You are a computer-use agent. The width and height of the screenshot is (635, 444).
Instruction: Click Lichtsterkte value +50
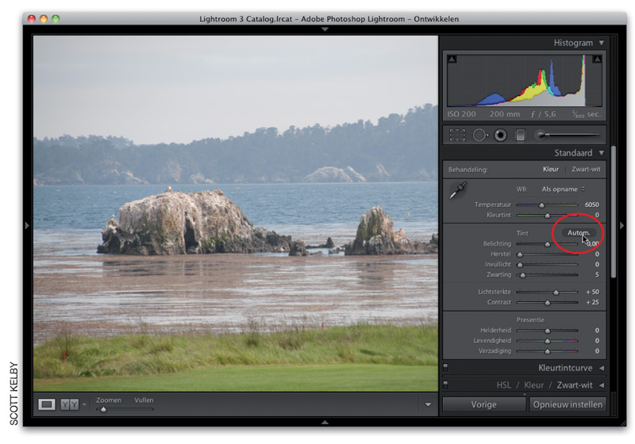click(x=592, y=292)
